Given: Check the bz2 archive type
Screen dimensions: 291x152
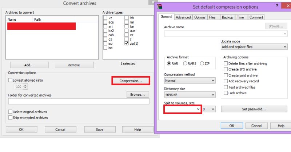Looking at the screenshot, I should click(105, 30).
